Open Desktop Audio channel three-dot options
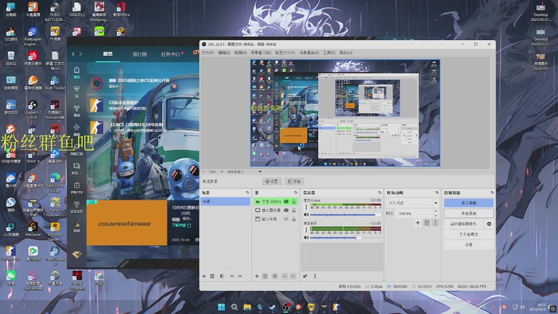This screenshot has height=314, width=558. click(306, 230)
